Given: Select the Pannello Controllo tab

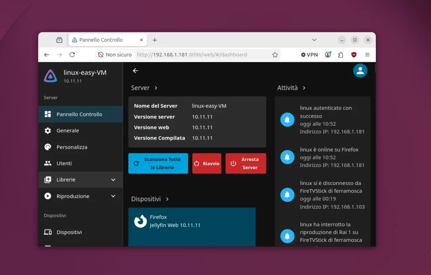Looking at the screenshot, I should click(108, 40).
